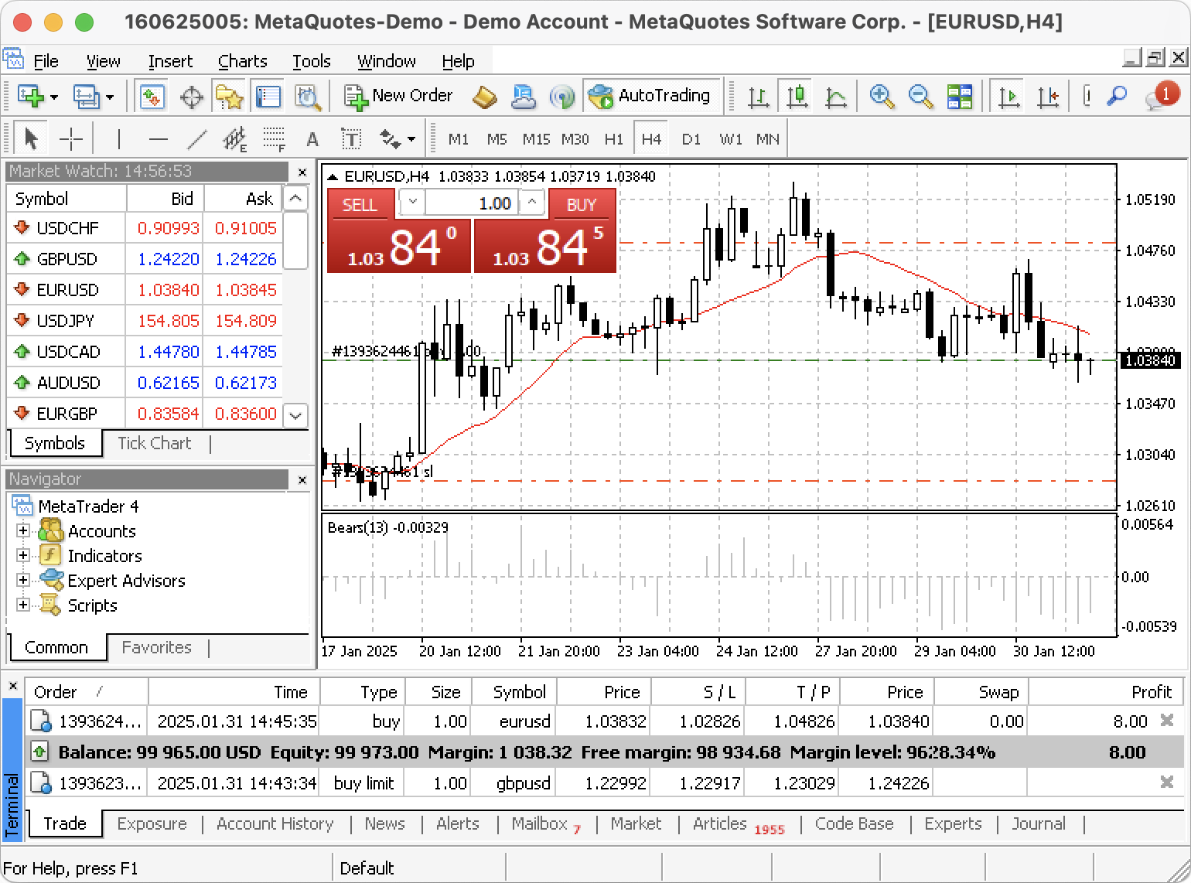
Task: Close the Navigator panel
Action: 302,480
